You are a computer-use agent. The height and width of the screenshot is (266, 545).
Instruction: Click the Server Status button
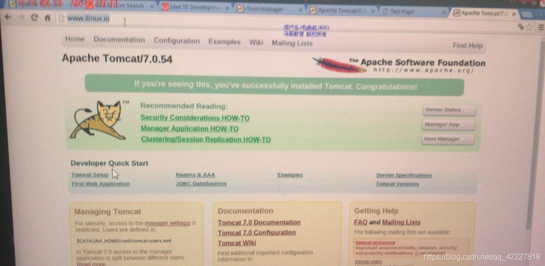coord(449,110)
